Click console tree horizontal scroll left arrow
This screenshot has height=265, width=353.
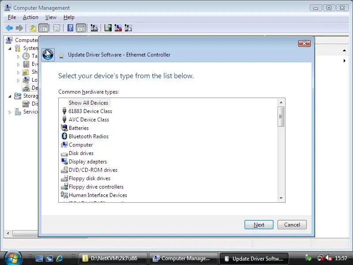(x=8, y=233)
